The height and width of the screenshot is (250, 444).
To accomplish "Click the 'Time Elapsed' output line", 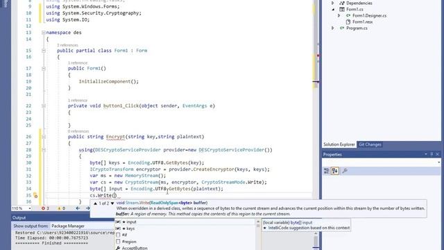I will 51,237.
